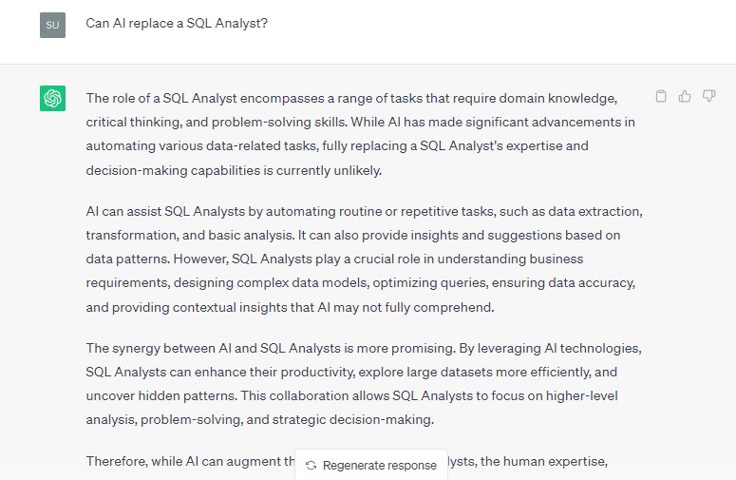Click the line starting 'transformation, and basic analysis'
Viewport: 736px width, 480px height.
pos(353,235)
